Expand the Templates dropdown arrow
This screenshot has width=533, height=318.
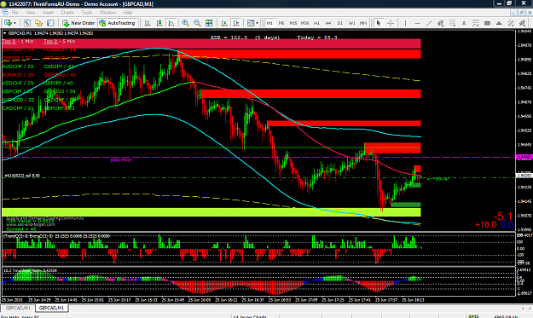click(257, 23)
